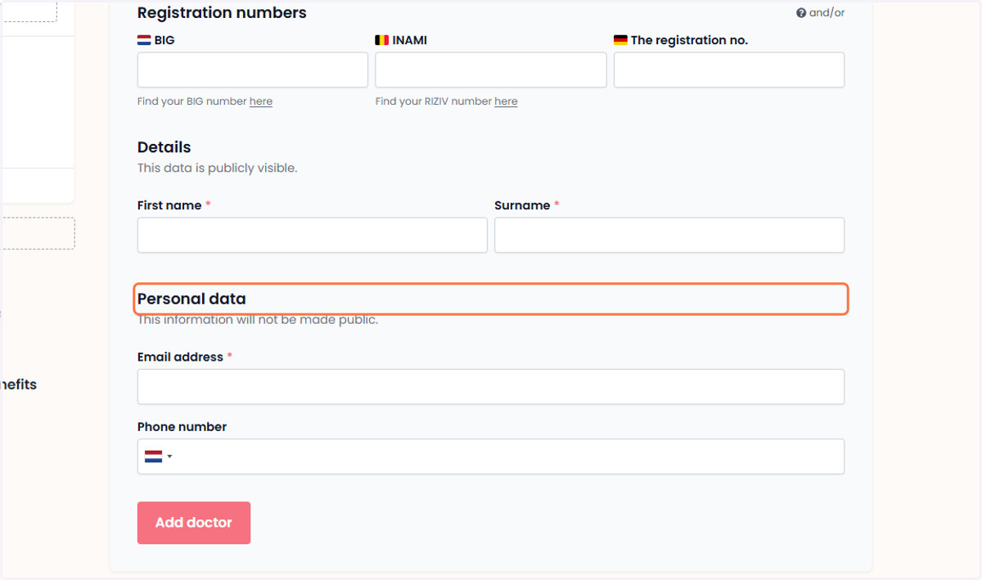The width and height of the screenshot is (982, 580).
Task: Click the Belgian flag beside INAMI
Action: tap(382, 40)
